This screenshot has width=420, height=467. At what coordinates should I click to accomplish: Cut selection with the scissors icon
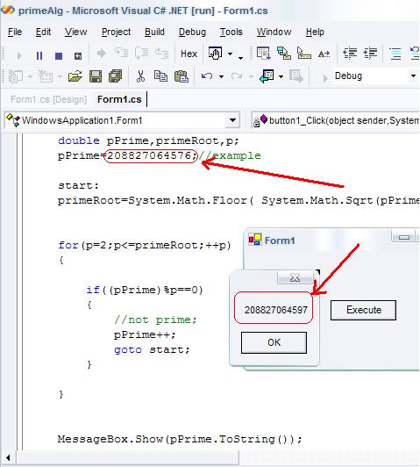tap(140, 76)
